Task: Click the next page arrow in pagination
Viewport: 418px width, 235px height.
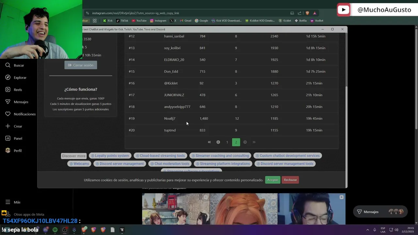Action: [245, 142]
